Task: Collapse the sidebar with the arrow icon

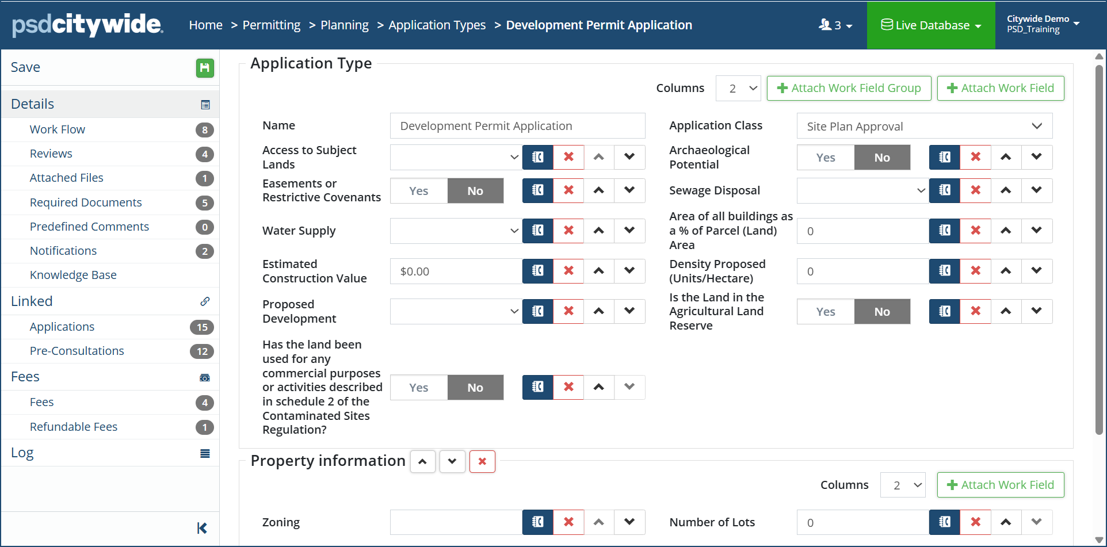Action: [202, 528]
